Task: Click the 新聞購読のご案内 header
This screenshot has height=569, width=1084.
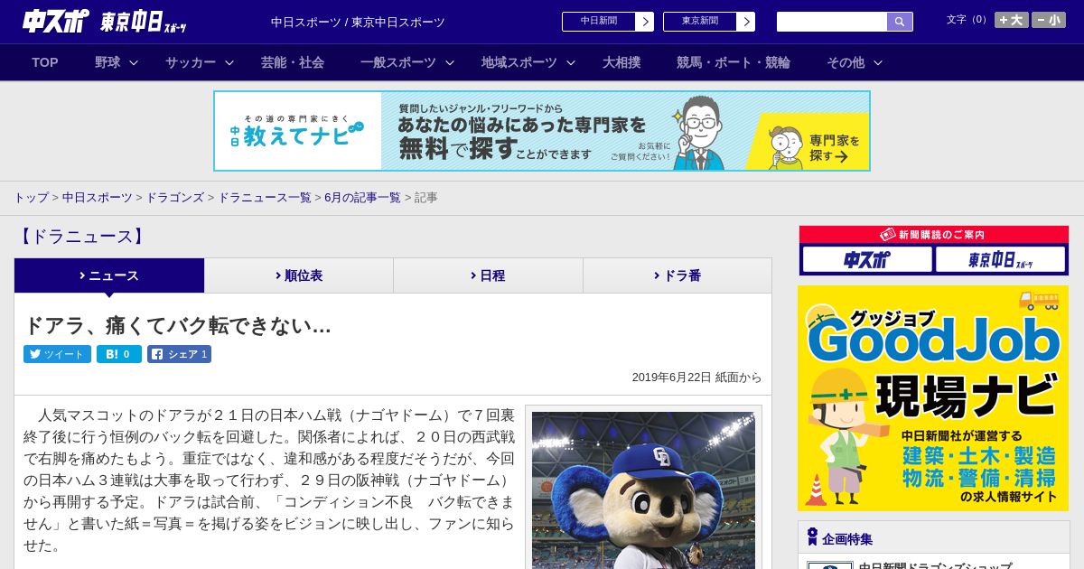Action: click(x=933, y=234)
